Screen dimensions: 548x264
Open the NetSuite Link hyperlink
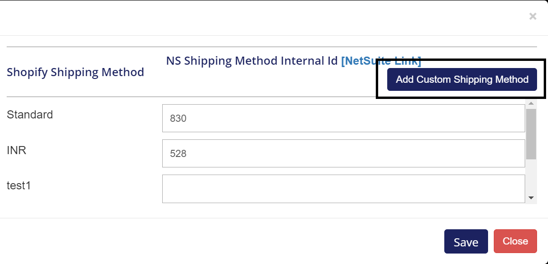381,61
